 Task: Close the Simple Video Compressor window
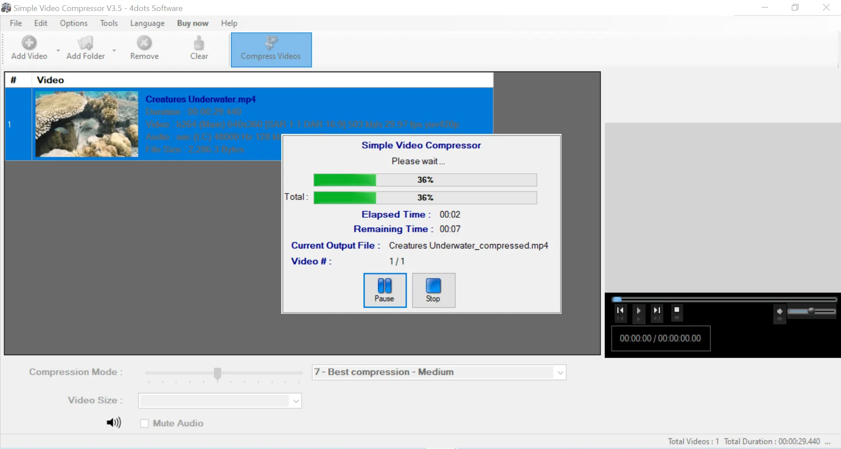coord(826,7)
